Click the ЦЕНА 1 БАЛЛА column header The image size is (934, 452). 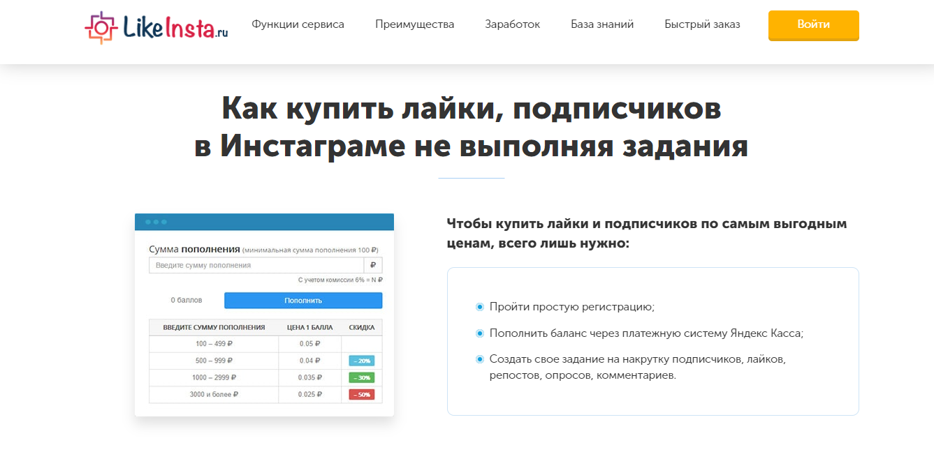pyautogui.click(x=310, y=327)
